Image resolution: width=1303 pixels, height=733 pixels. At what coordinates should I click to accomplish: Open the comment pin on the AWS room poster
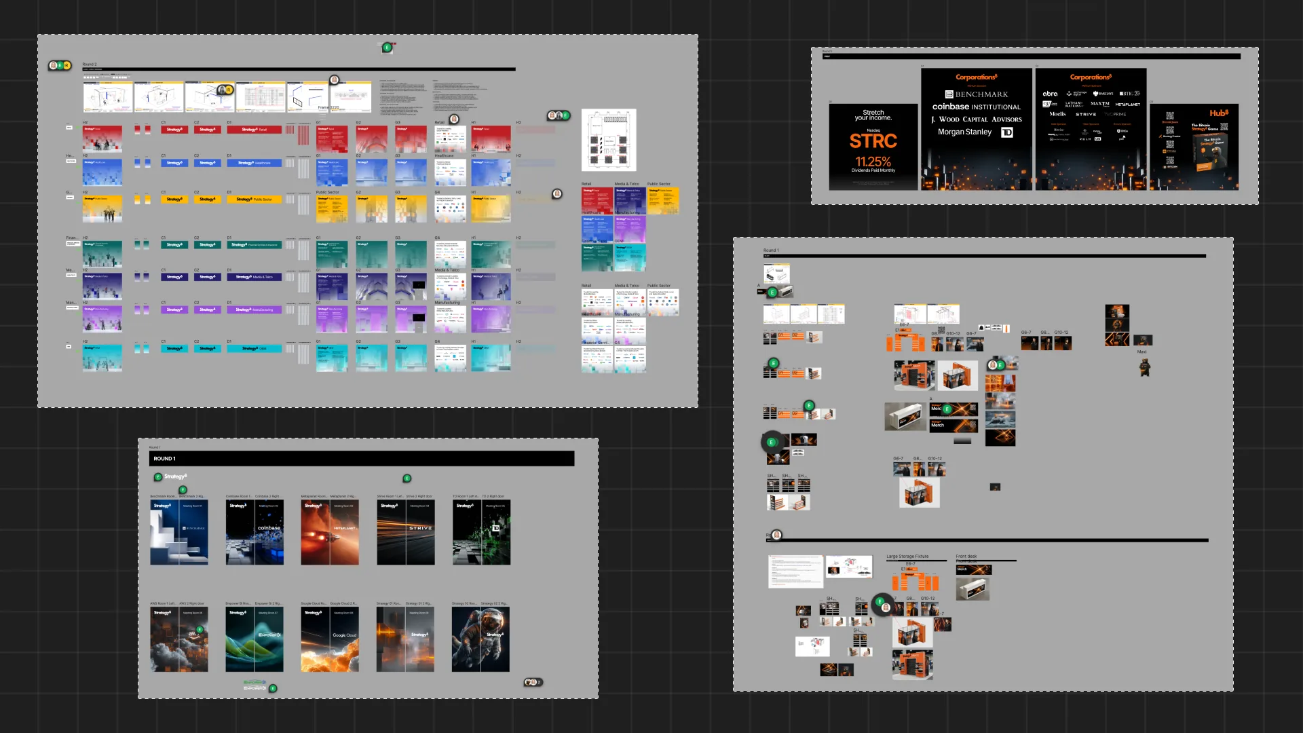pyautogui.click(x=200, y=630)
